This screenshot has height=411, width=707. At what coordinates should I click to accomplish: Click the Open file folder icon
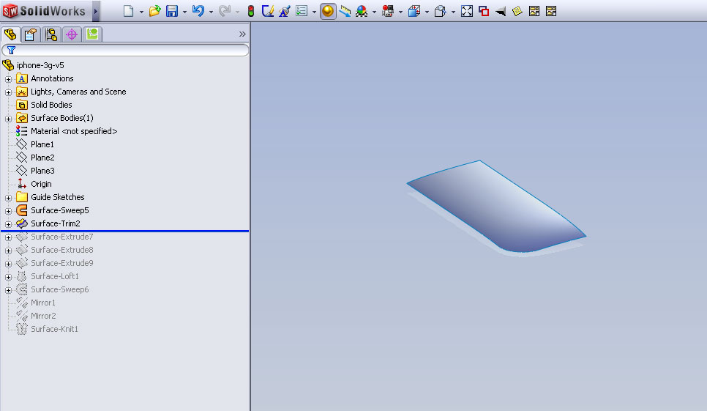coord(154,11)
